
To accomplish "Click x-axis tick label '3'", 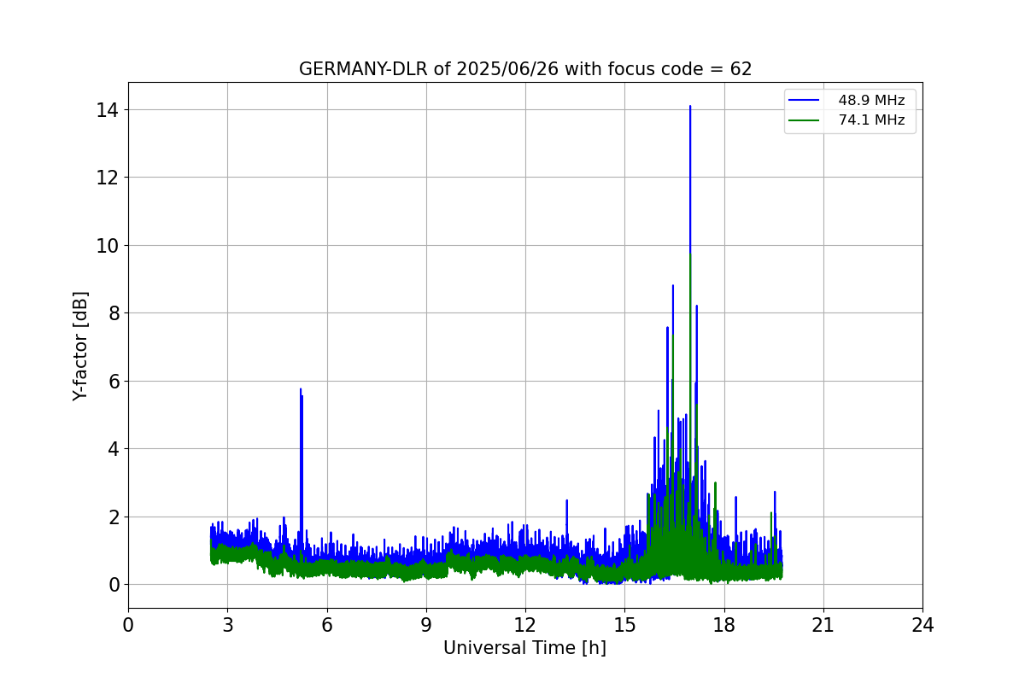I will tap(227, 625).
